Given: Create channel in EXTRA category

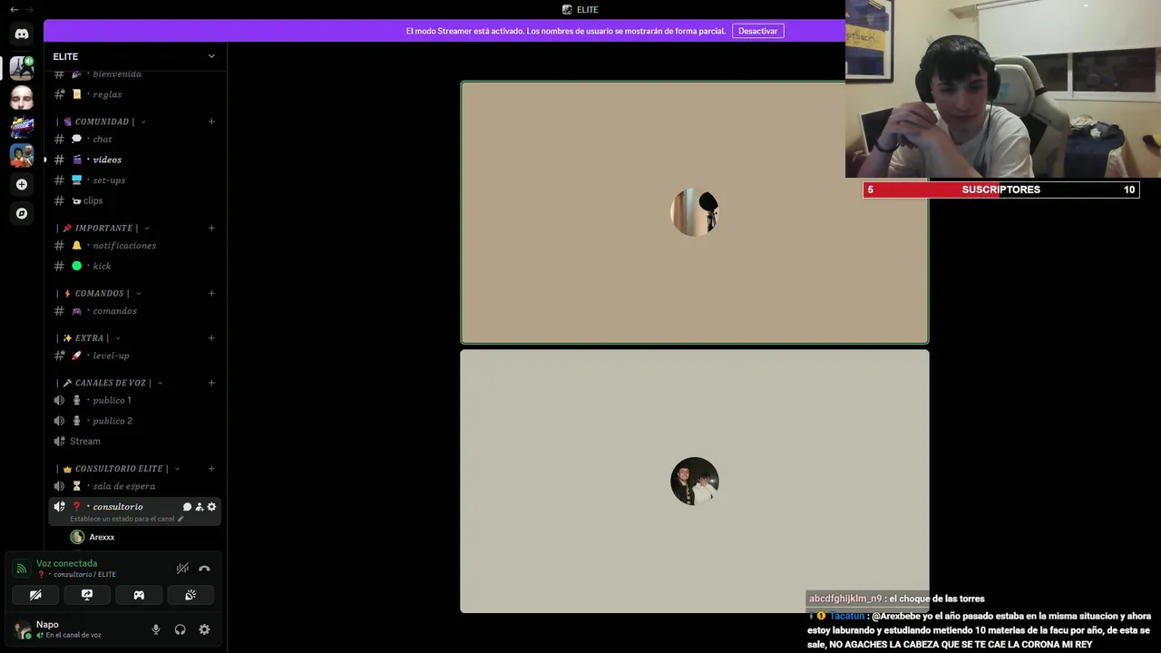Looking at the screenshot, I should [211, 338].
